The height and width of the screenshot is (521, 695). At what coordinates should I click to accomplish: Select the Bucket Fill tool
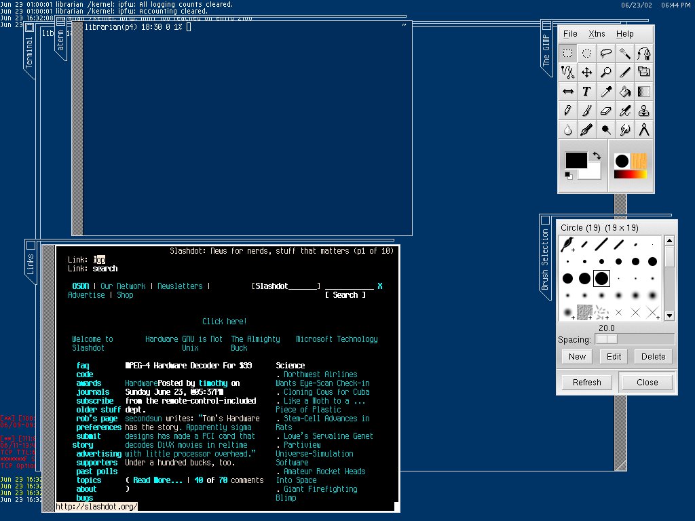point(625,92)
